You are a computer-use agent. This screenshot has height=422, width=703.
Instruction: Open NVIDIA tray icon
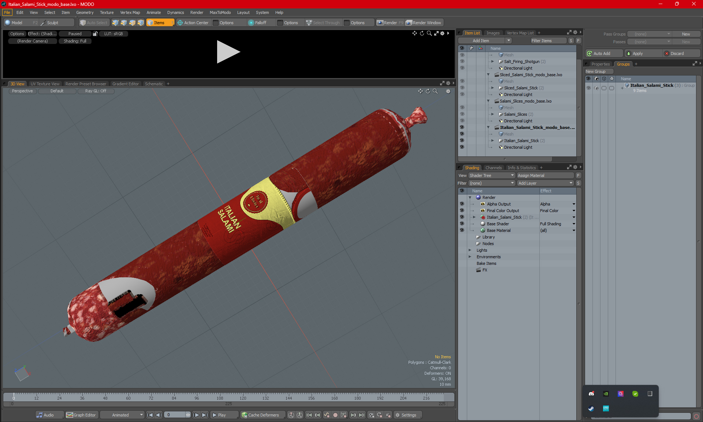(606, 394)
